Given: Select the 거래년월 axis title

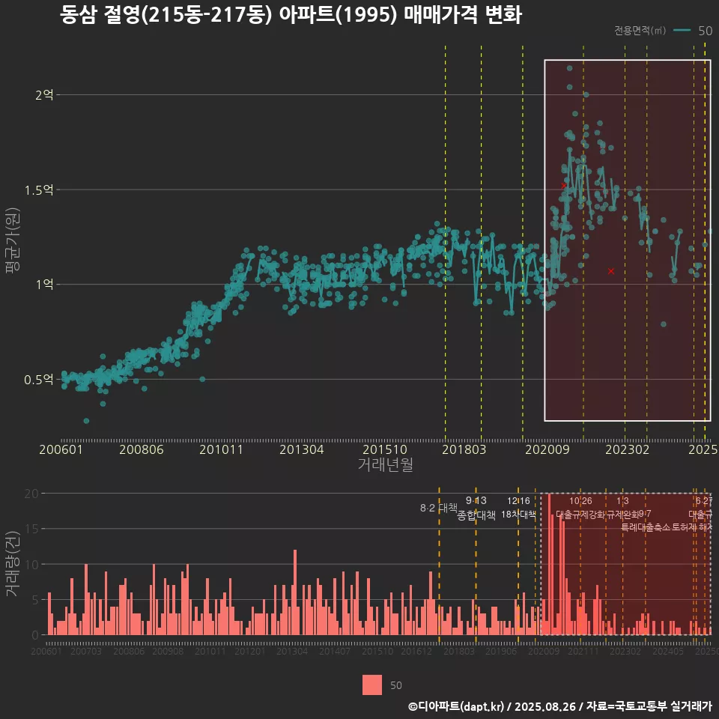Looking at the screenshot, I should tap(385, 464).
